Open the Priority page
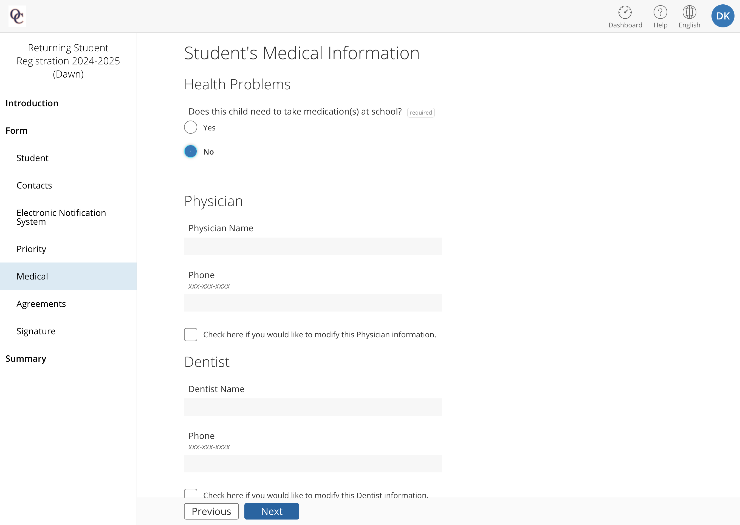Screen dimensions: 740x525 coord(68,249)
